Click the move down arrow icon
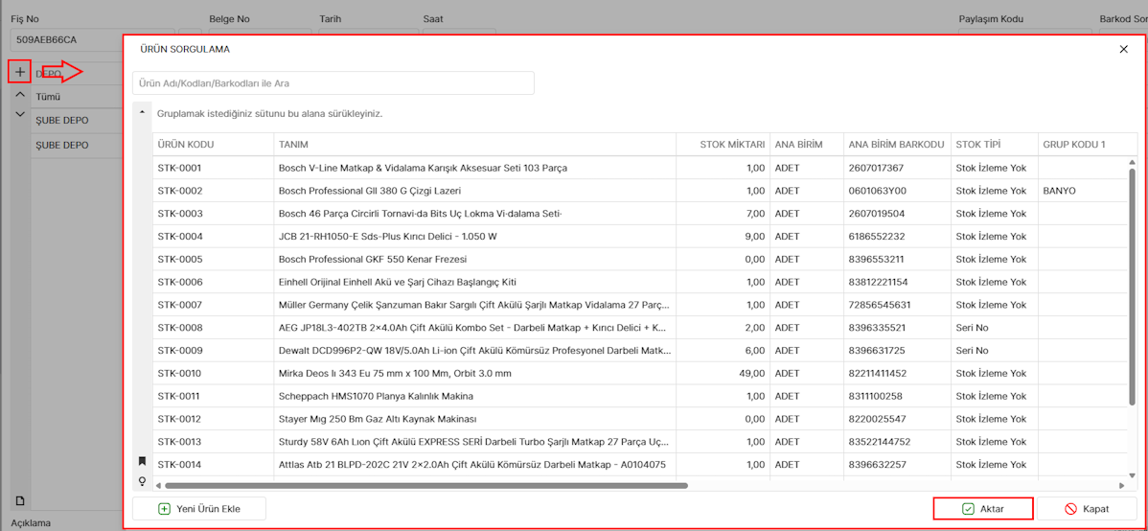Screen dimensions: 1148x531 click(x=20, y=114)
